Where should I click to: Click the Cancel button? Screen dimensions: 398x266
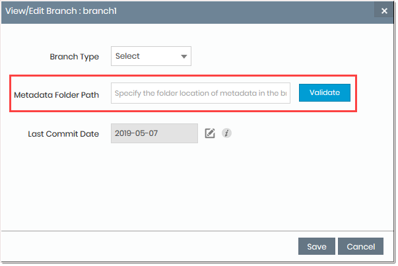point(360,247)
